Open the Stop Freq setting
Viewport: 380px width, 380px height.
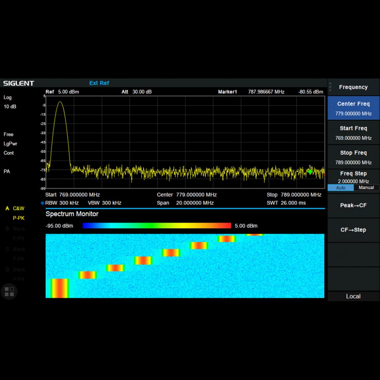353,157
